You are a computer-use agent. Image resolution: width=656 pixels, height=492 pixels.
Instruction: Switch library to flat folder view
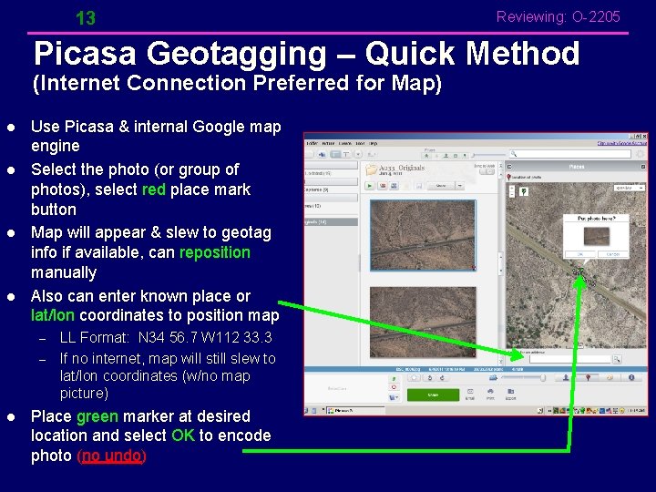[334, 154]
